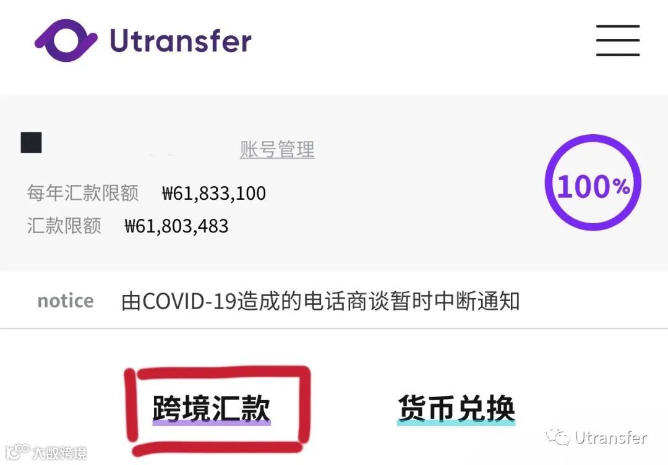Open 账号管理 account management link
668x465 pixels.
tap(277, 150)
